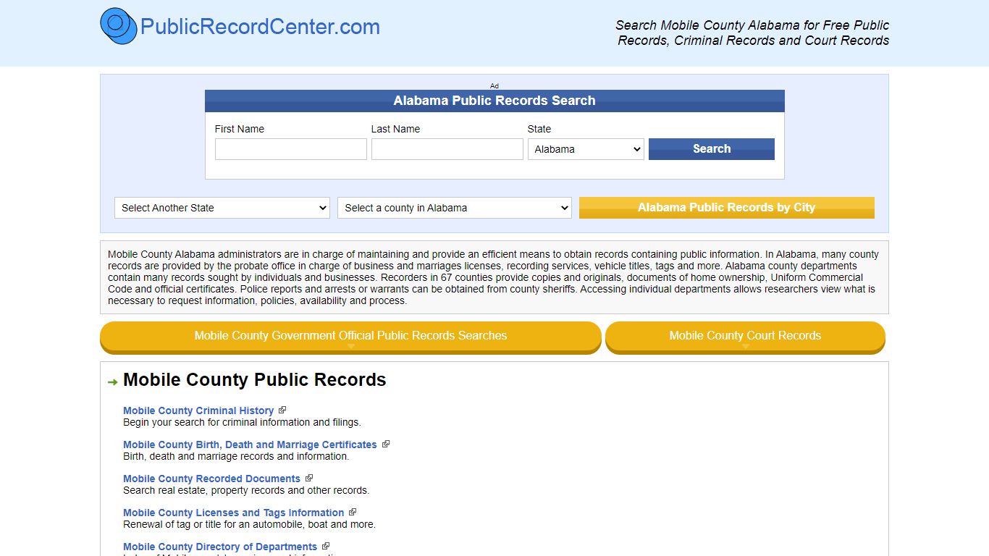The image size is (989, 556).
Task: Open the Select Another State dropdown
Action: click(x=222, y=208)
